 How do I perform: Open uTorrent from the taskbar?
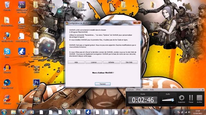pyautogui.click(x=70, y=112)
